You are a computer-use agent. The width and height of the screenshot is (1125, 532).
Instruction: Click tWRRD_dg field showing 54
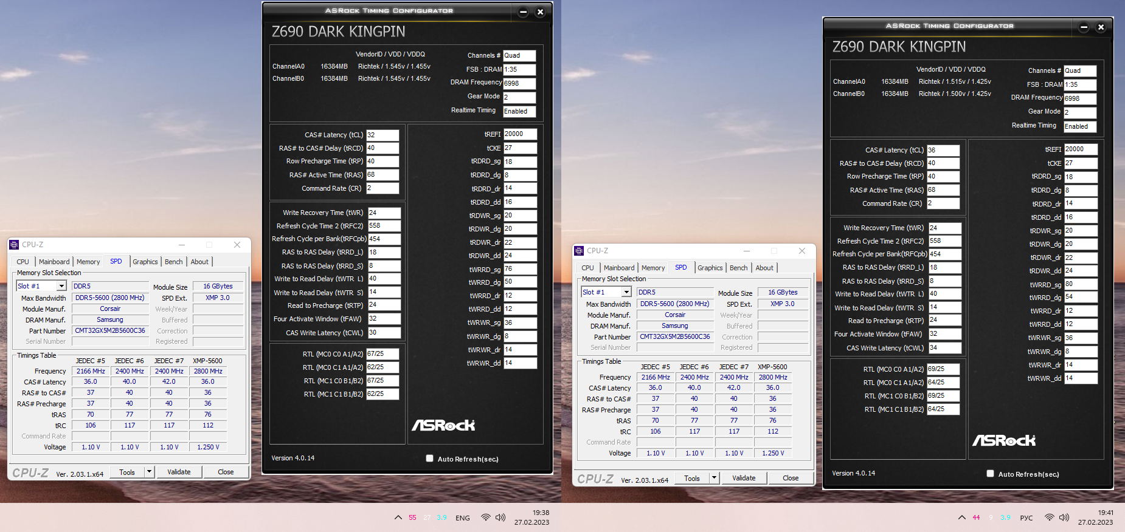pyautogui.click(x=1081, y=297)
